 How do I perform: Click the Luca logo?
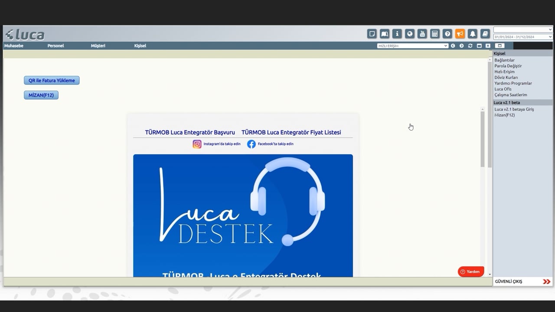pyautogui.click(x=25, y=34)
